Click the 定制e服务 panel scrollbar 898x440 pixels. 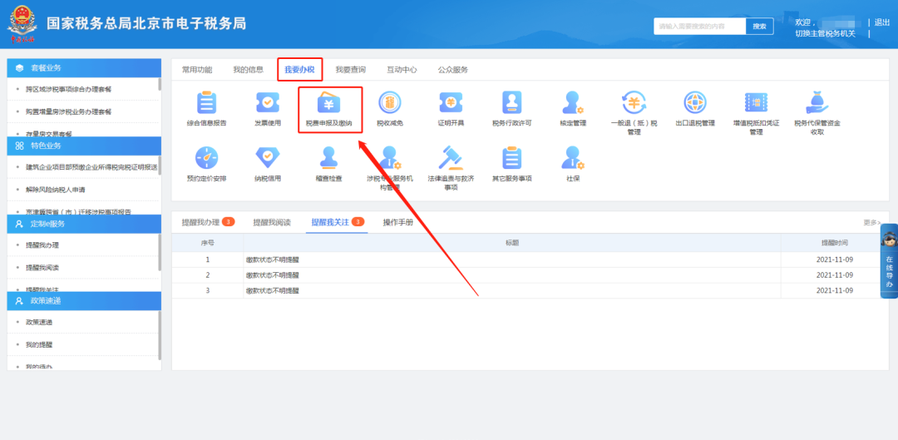[160, 252]
